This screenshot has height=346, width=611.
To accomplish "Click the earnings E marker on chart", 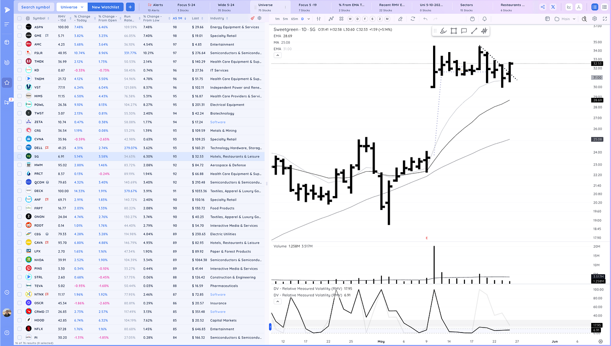I will click(x=427, y=238).
